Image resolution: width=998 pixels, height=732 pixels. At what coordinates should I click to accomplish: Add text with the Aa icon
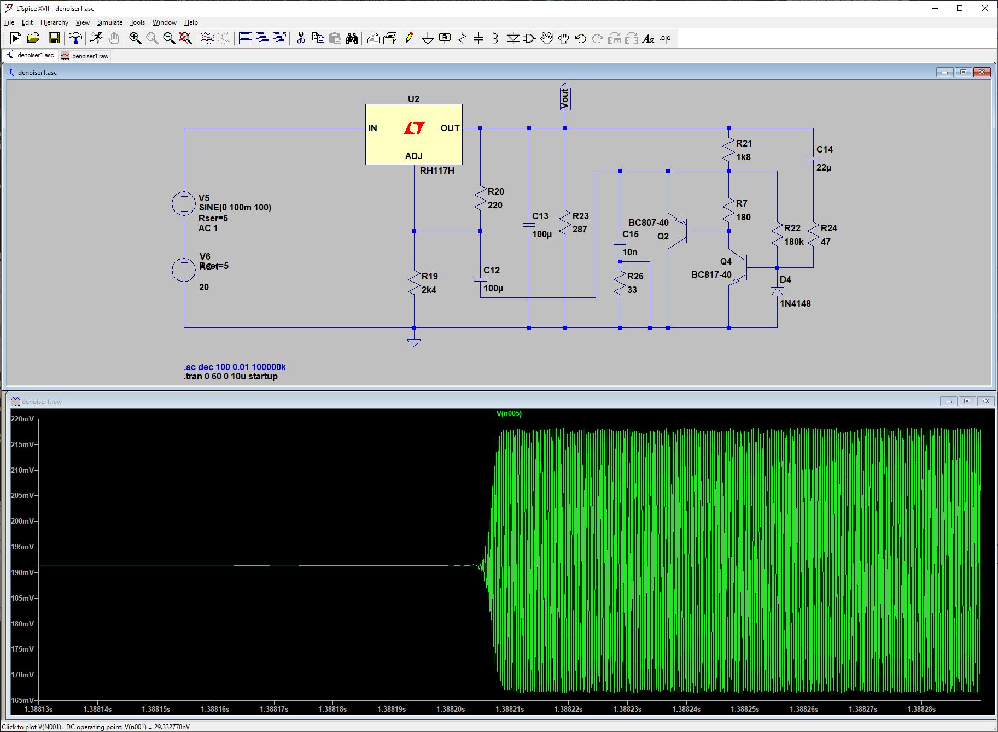[x=648, y=38]
